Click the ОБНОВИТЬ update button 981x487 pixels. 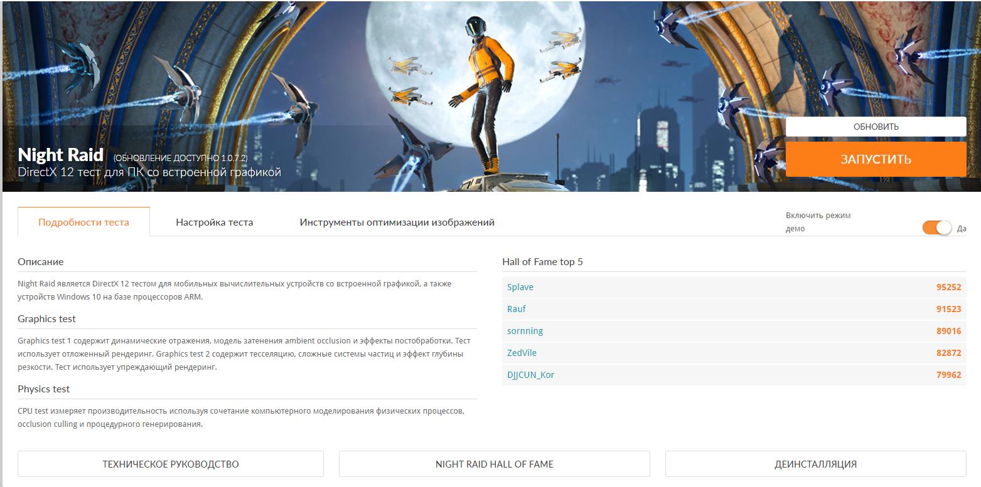click(876, 127)
